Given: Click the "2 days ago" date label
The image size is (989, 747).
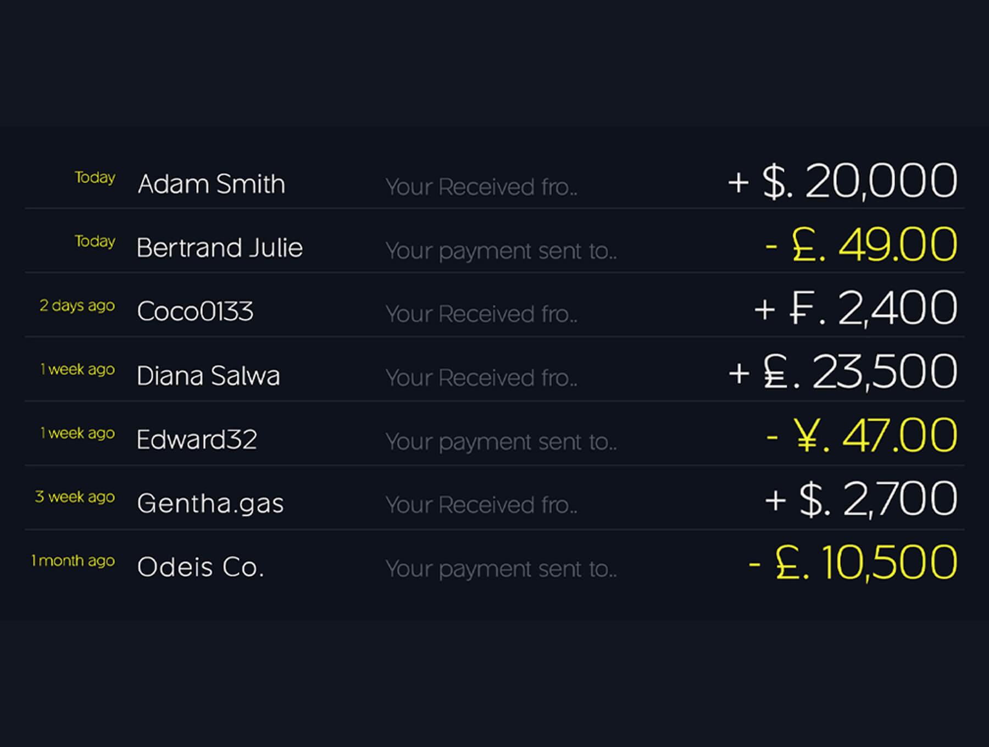Looking at the screenshot, I should click(77, 305).
